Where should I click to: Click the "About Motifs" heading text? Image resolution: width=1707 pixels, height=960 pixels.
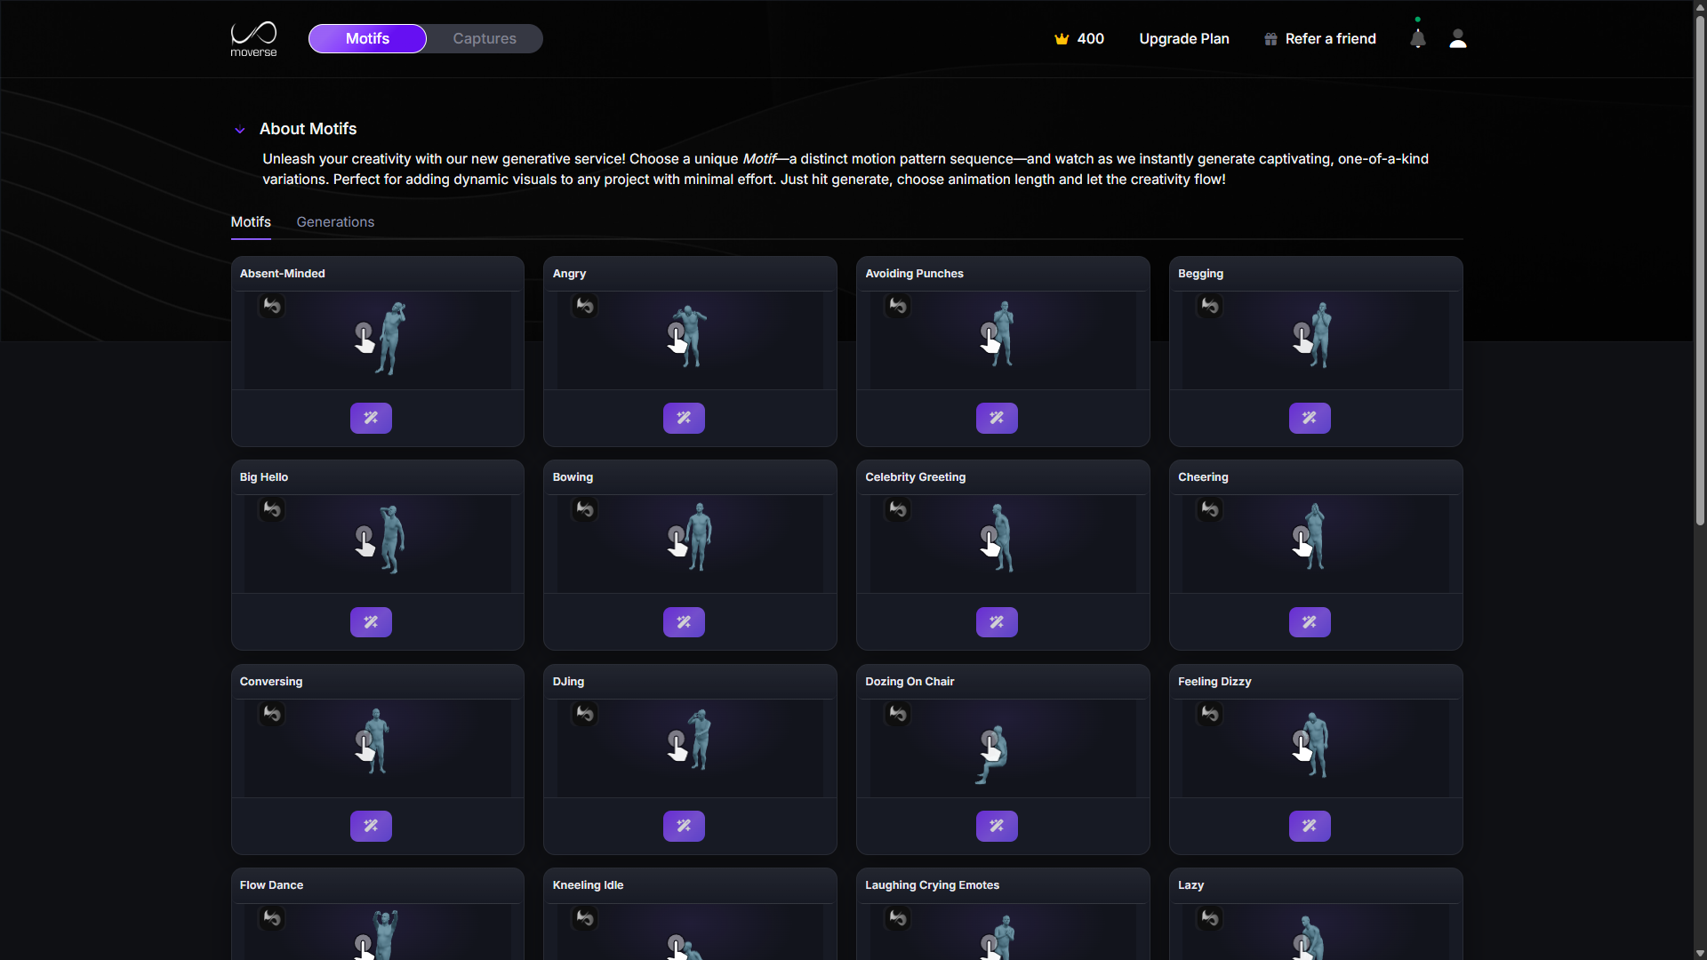point(308,129)
